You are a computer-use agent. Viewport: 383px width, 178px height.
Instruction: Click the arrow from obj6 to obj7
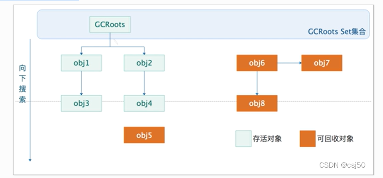pos(289,62)
